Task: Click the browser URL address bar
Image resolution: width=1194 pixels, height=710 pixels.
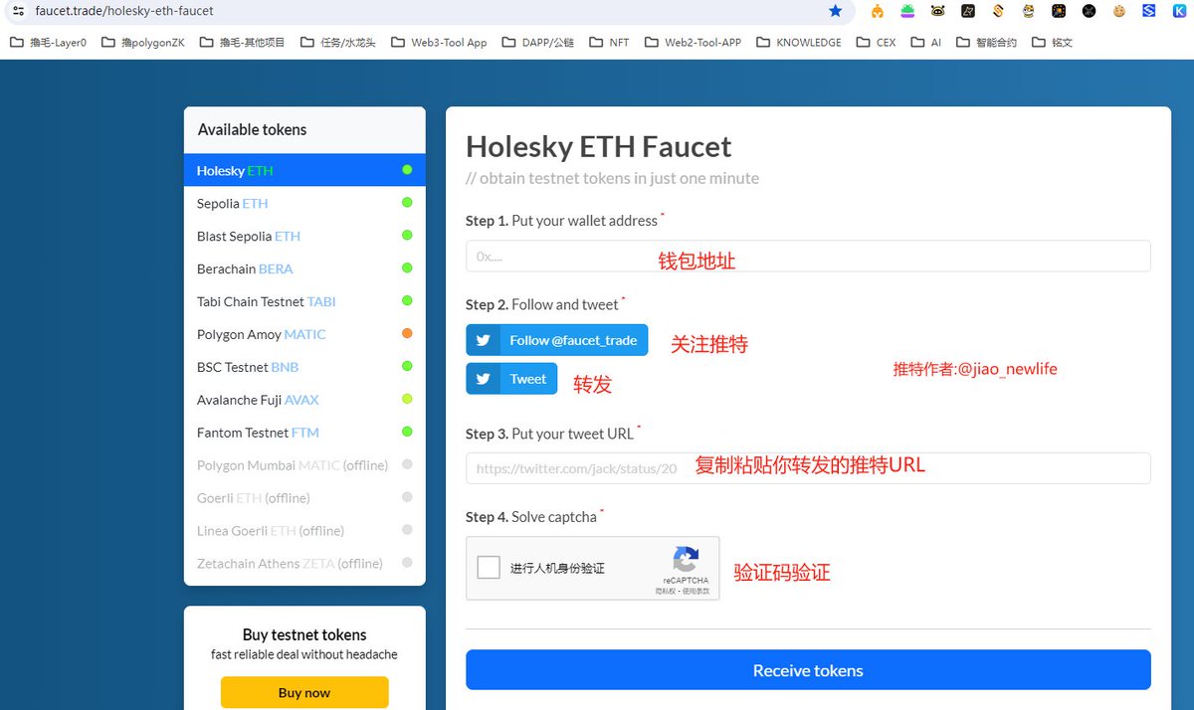Action: coord(428,11)
